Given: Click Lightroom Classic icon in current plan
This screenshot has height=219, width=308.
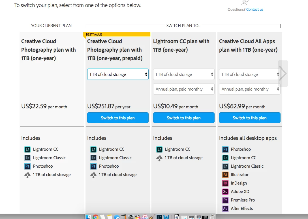Looking at the screenshot, I should click(27, 158).
